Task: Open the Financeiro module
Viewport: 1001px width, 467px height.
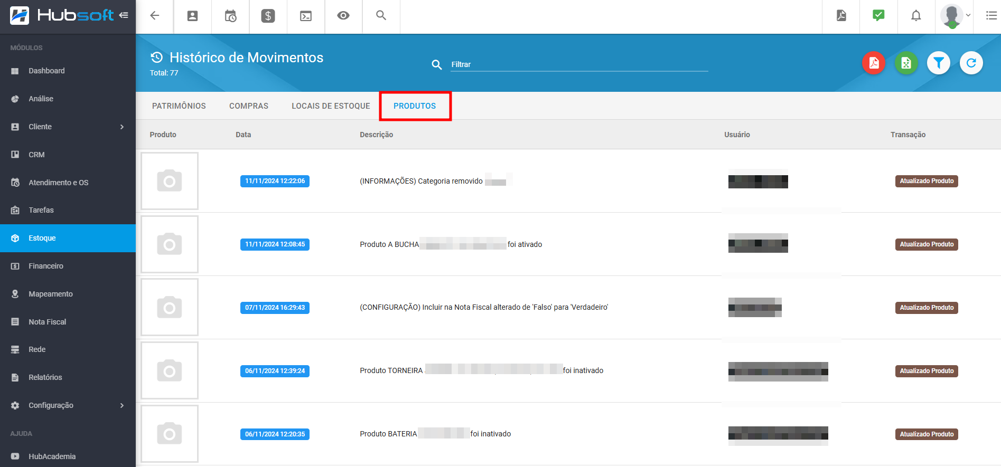Action: tap(68, 266)
